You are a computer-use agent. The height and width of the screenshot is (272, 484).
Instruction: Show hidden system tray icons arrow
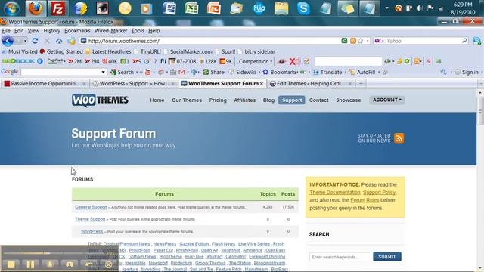click(386, 8)
